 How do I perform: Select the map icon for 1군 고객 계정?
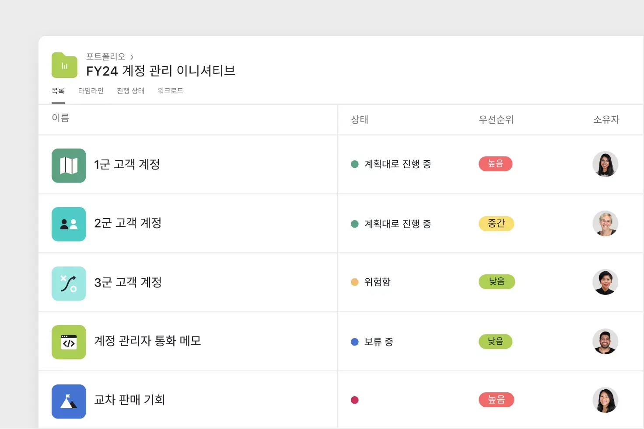[69, 165]
